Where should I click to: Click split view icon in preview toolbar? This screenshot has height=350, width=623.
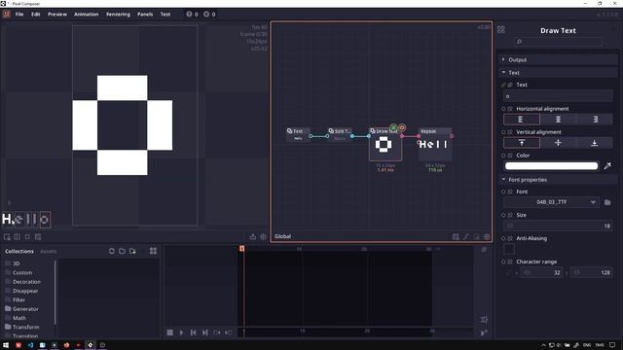point(18,237)
